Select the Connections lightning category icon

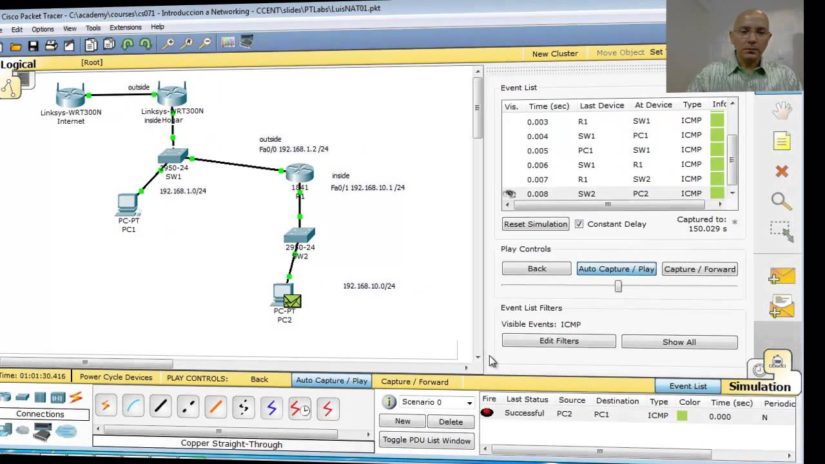click(x=76, y=398)
